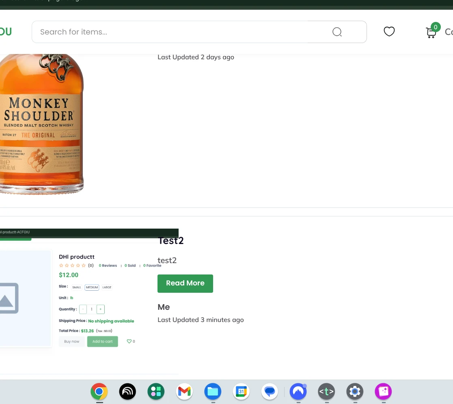Open the 0 Reviews link

[x=108, y=265]
